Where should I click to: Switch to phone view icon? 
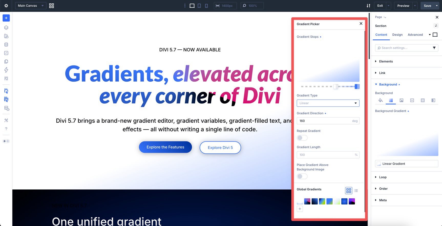click(206, 6)
